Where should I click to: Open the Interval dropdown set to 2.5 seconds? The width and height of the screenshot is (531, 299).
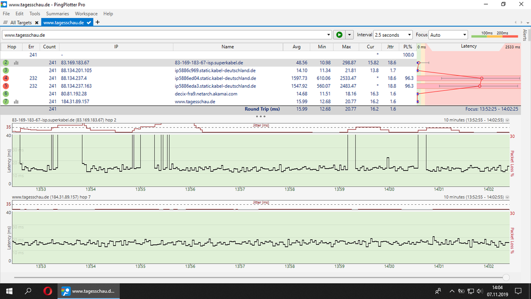[x=393, y=35]
